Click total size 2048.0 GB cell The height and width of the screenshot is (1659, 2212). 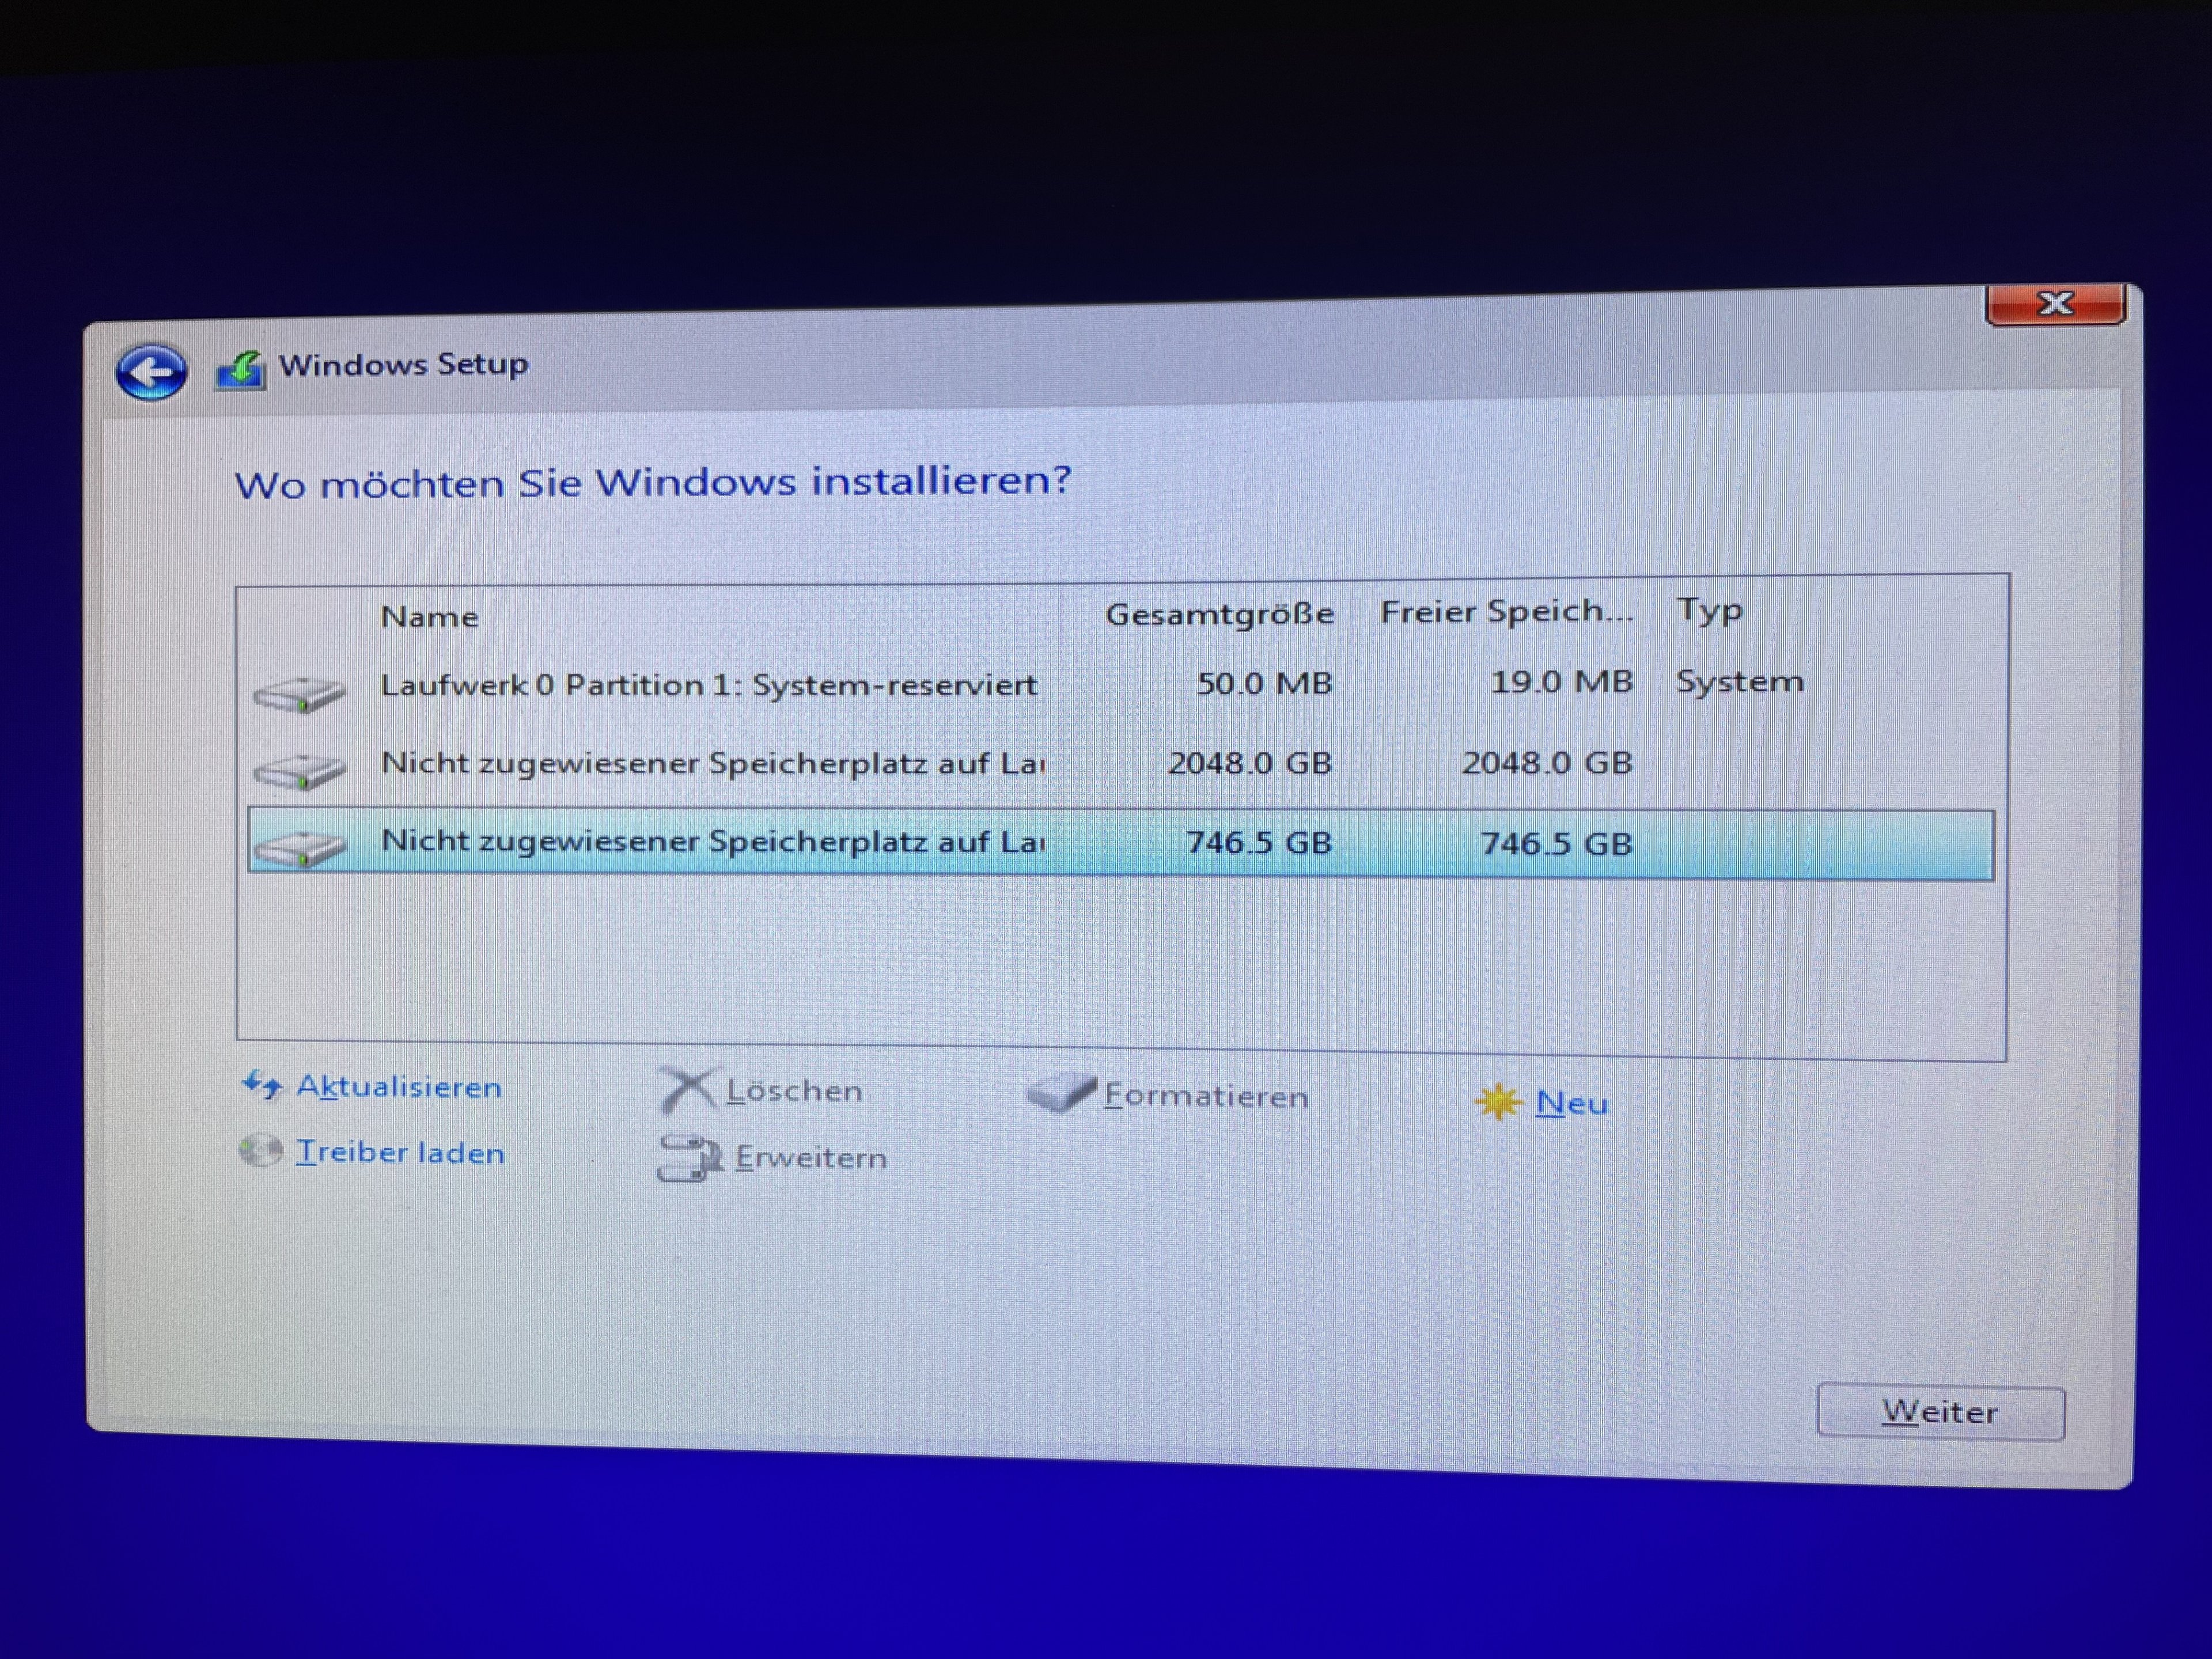[1250, 764]
